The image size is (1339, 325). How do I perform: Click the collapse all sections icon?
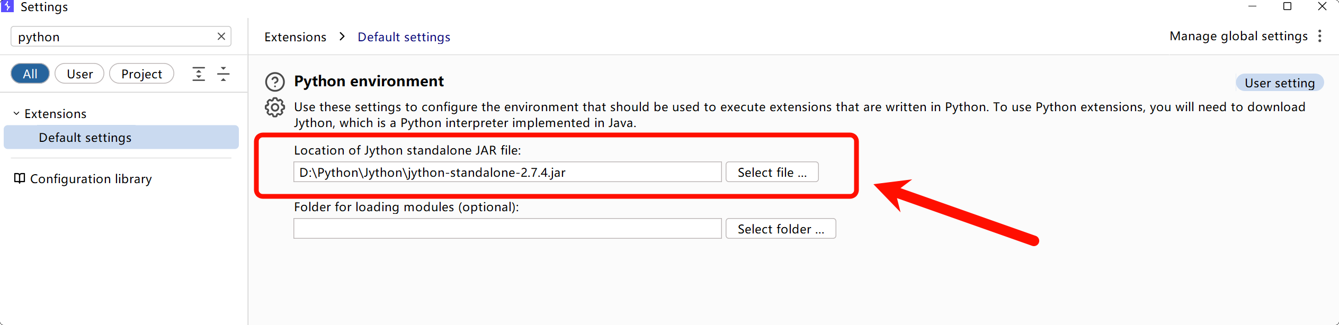coord(224,74)
